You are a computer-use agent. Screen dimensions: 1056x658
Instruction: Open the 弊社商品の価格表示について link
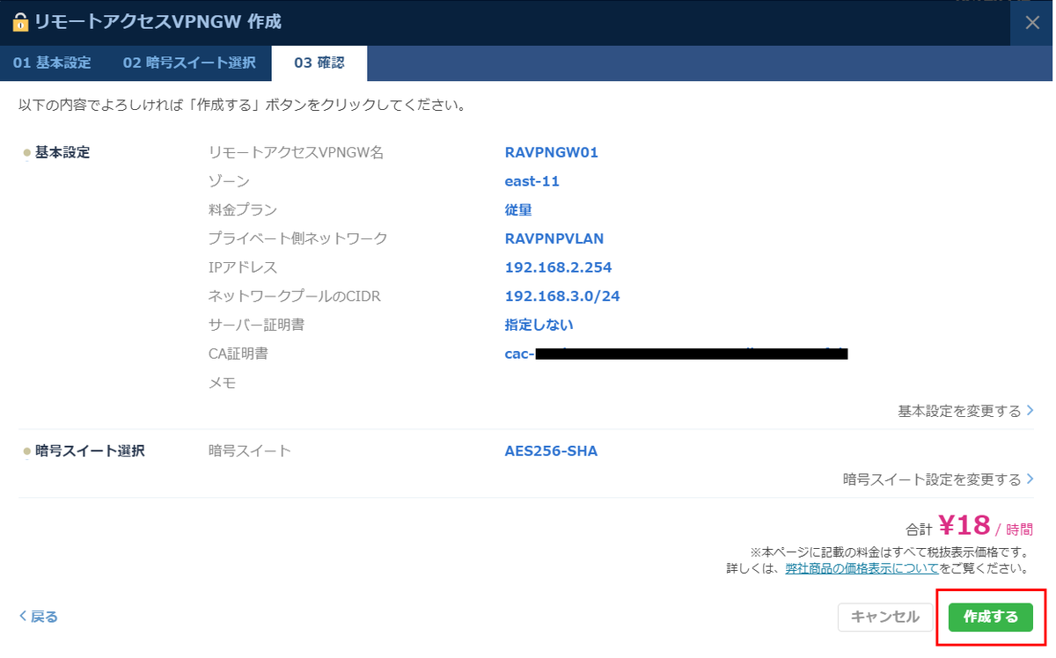tap(862, 567)
